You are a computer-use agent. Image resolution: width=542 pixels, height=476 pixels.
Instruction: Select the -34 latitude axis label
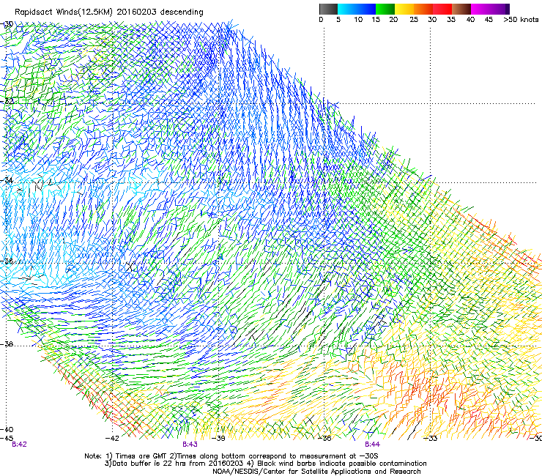click(7, 180)
